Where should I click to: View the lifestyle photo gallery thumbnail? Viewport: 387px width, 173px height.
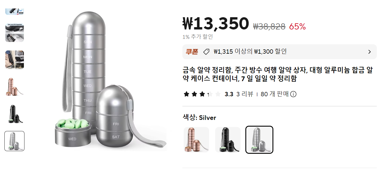click(x=15, y=60)
